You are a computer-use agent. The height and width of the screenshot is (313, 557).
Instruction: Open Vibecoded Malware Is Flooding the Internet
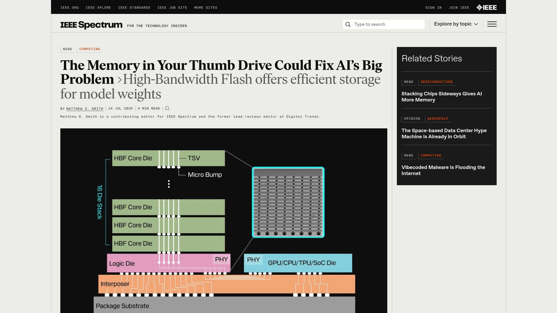[443, 170]
